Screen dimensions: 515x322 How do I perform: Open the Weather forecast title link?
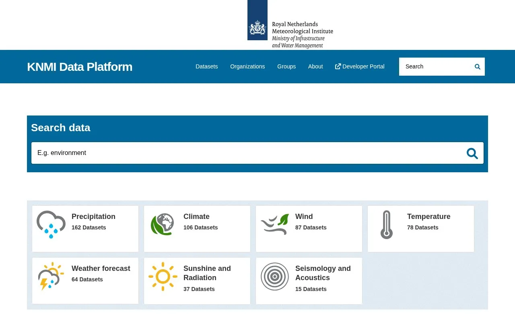pos(101,268)
